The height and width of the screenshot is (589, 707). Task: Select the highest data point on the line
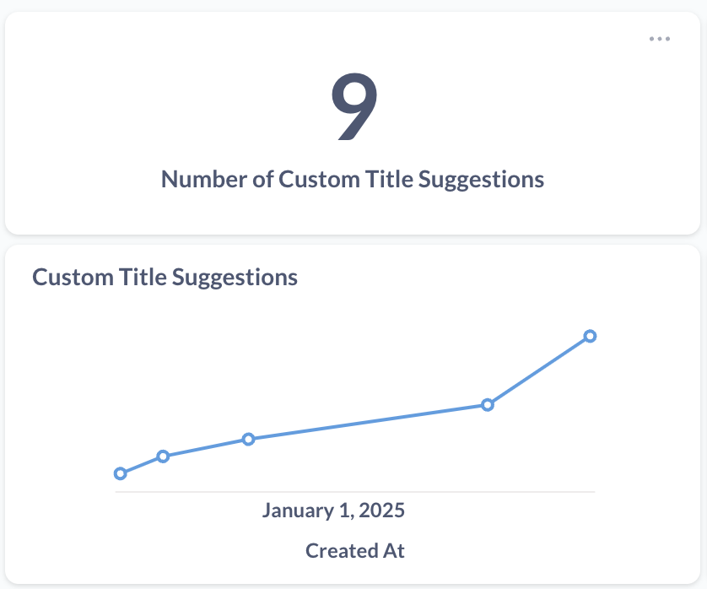(x=590, y=336)
